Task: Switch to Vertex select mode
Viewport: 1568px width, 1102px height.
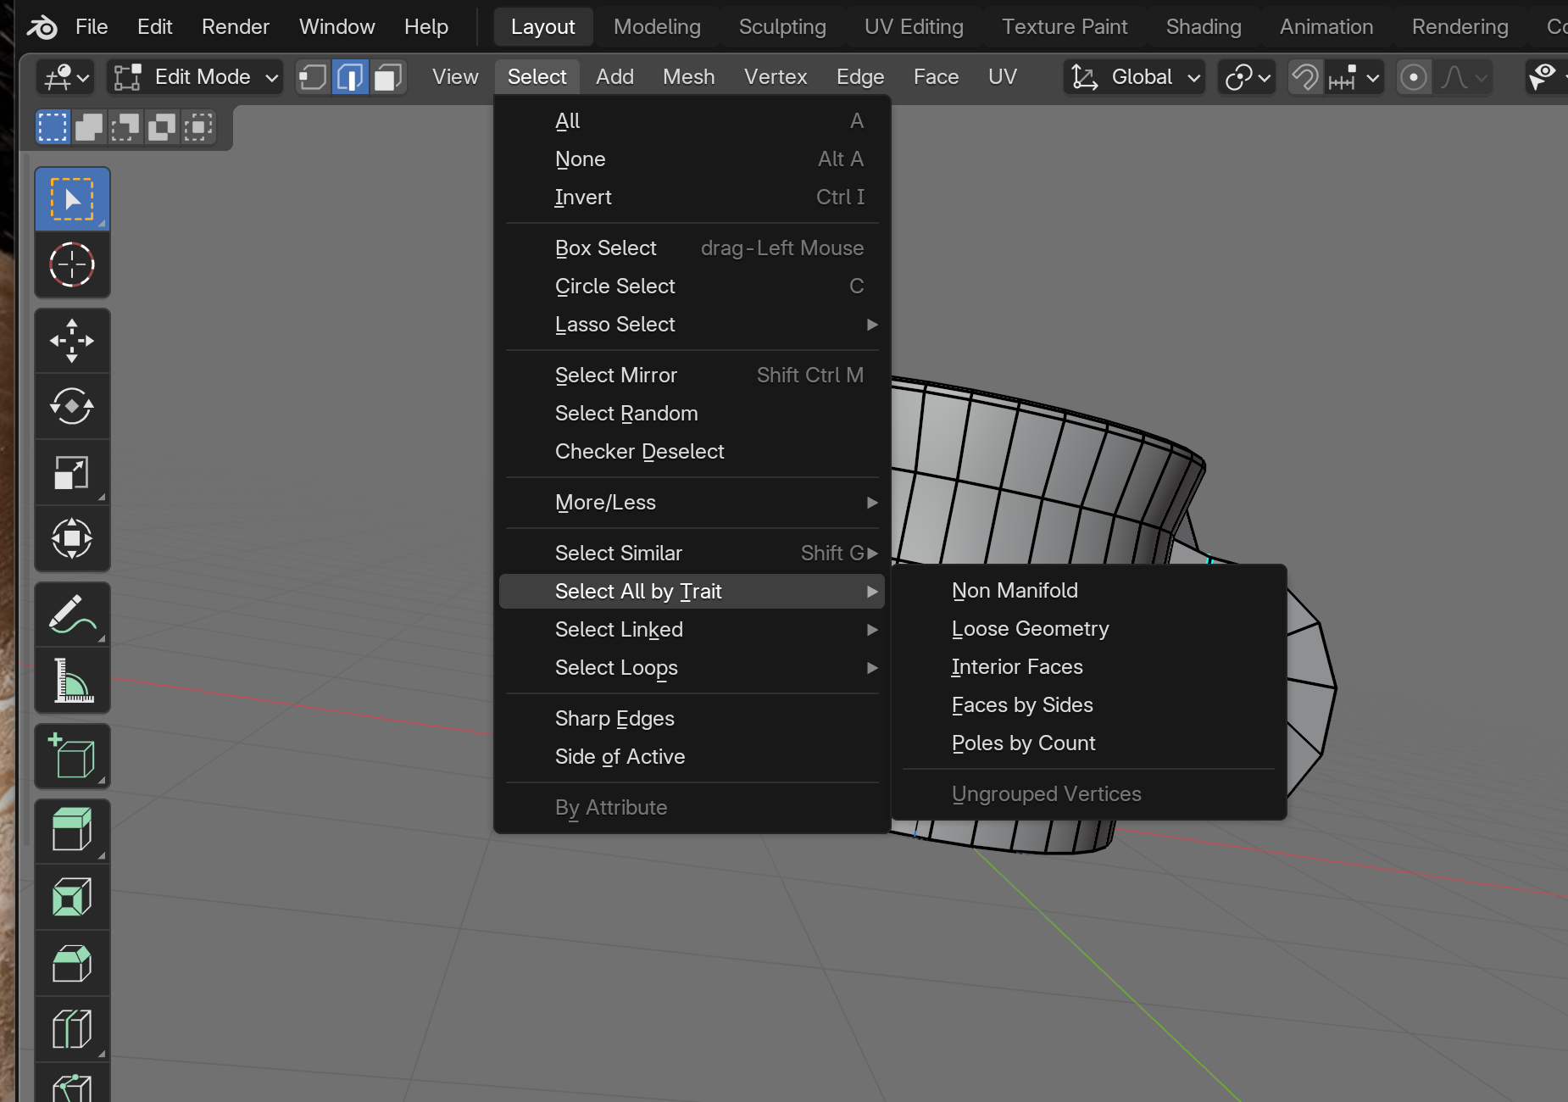Action: 313,77
